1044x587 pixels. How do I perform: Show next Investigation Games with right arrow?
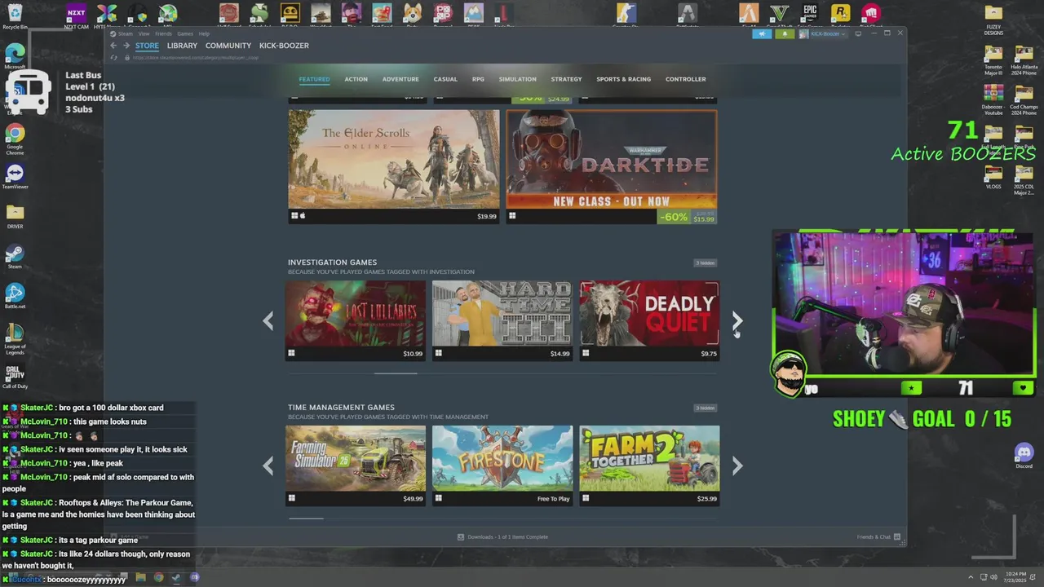737,320
